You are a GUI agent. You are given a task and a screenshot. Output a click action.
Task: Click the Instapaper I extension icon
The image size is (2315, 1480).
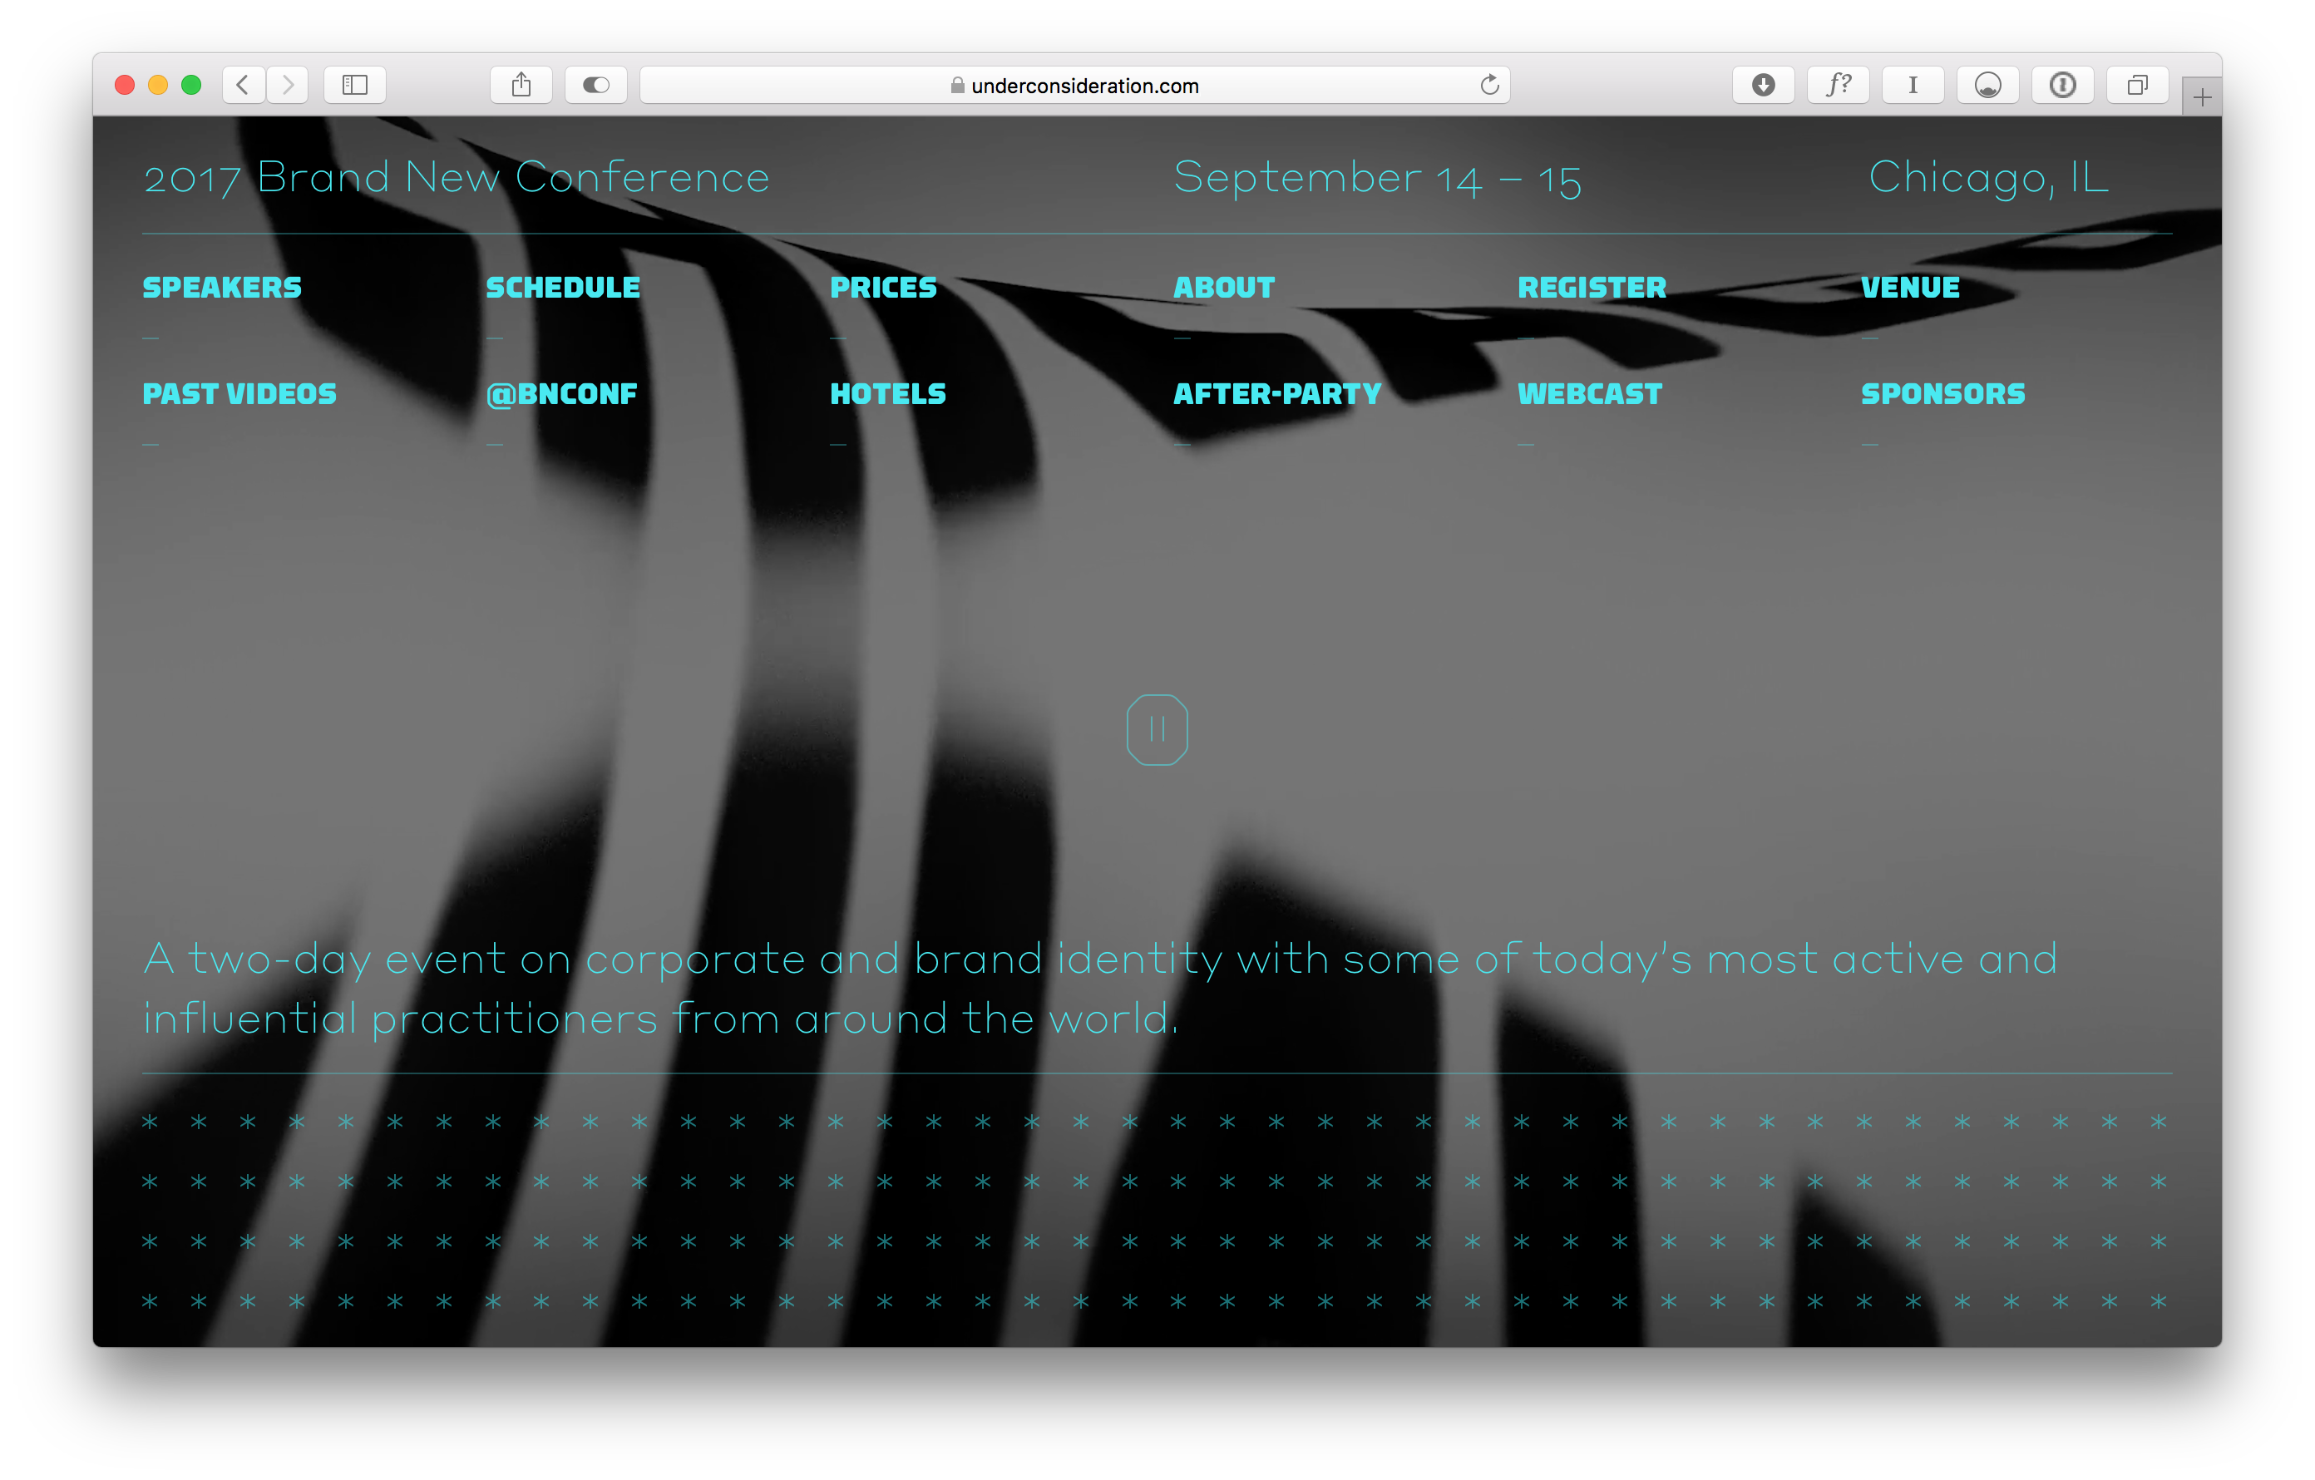[1913, 86]
